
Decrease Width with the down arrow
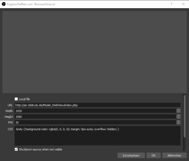point(178,112)
